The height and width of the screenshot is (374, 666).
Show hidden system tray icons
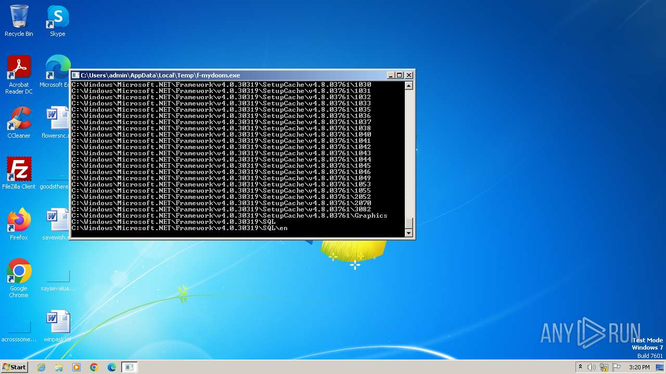580,367
